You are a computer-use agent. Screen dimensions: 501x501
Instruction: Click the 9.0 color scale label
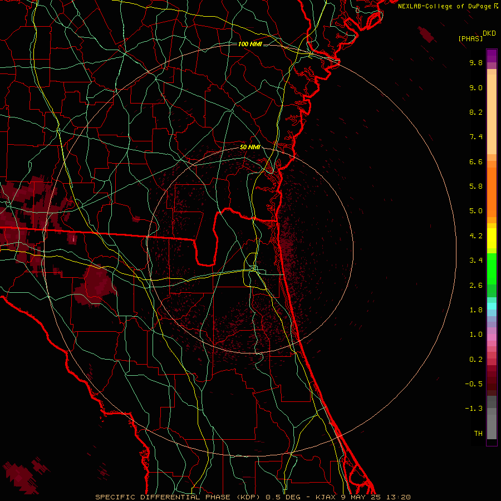(x=476, y=87)
